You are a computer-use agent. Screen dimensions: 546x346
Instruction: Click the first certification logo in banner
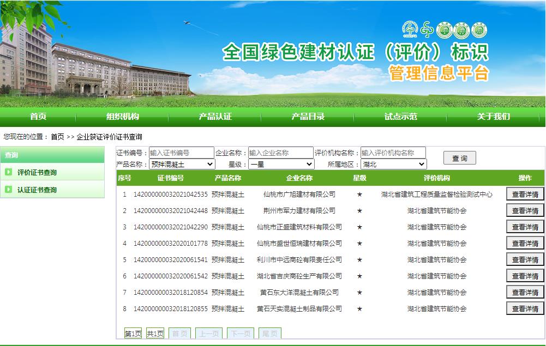409,30
